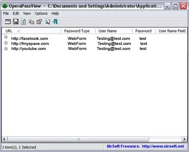Image resolution: width=189 pixels, height=152 pixels.
Task: Click the Refresh toolbar icon
Action: coord(24,22)
